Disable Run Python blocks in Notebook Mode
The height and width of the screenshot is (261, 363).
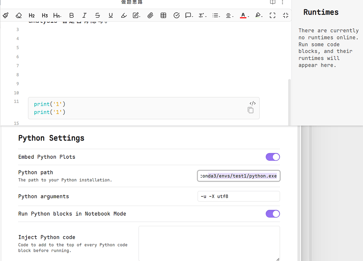tap(273, 214)
